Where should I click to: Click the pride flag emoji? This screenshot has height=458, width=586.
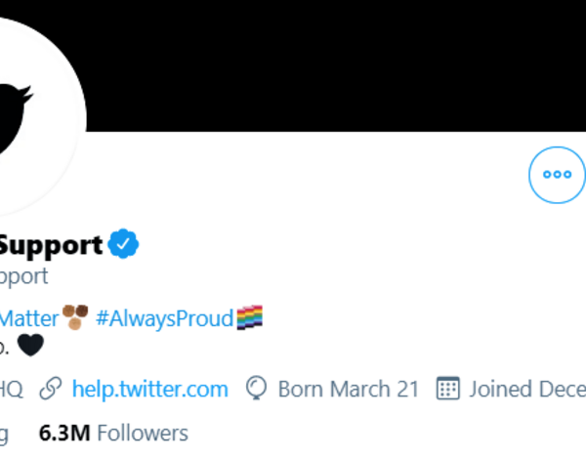[250, 317]
